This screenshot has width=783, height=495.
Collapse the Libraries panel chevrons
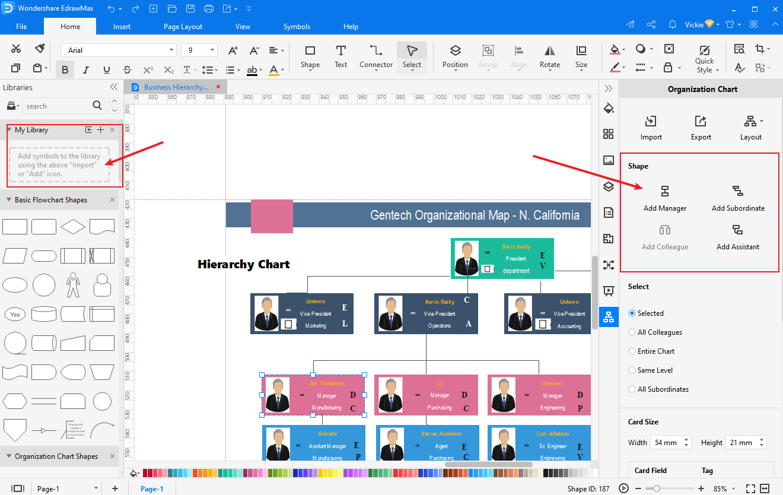114,87
